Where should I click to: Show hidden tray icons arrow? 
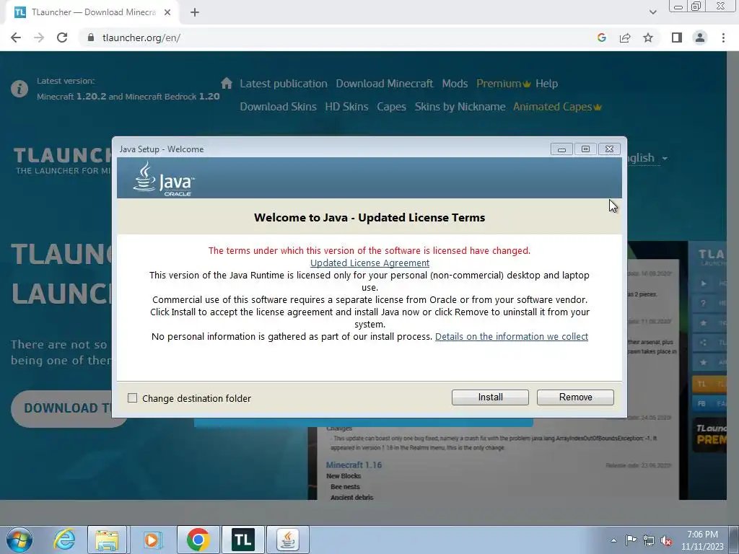pos(613,540)
